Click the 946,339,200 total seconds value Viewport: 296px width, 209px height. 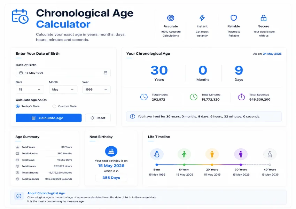click(260, 100)
